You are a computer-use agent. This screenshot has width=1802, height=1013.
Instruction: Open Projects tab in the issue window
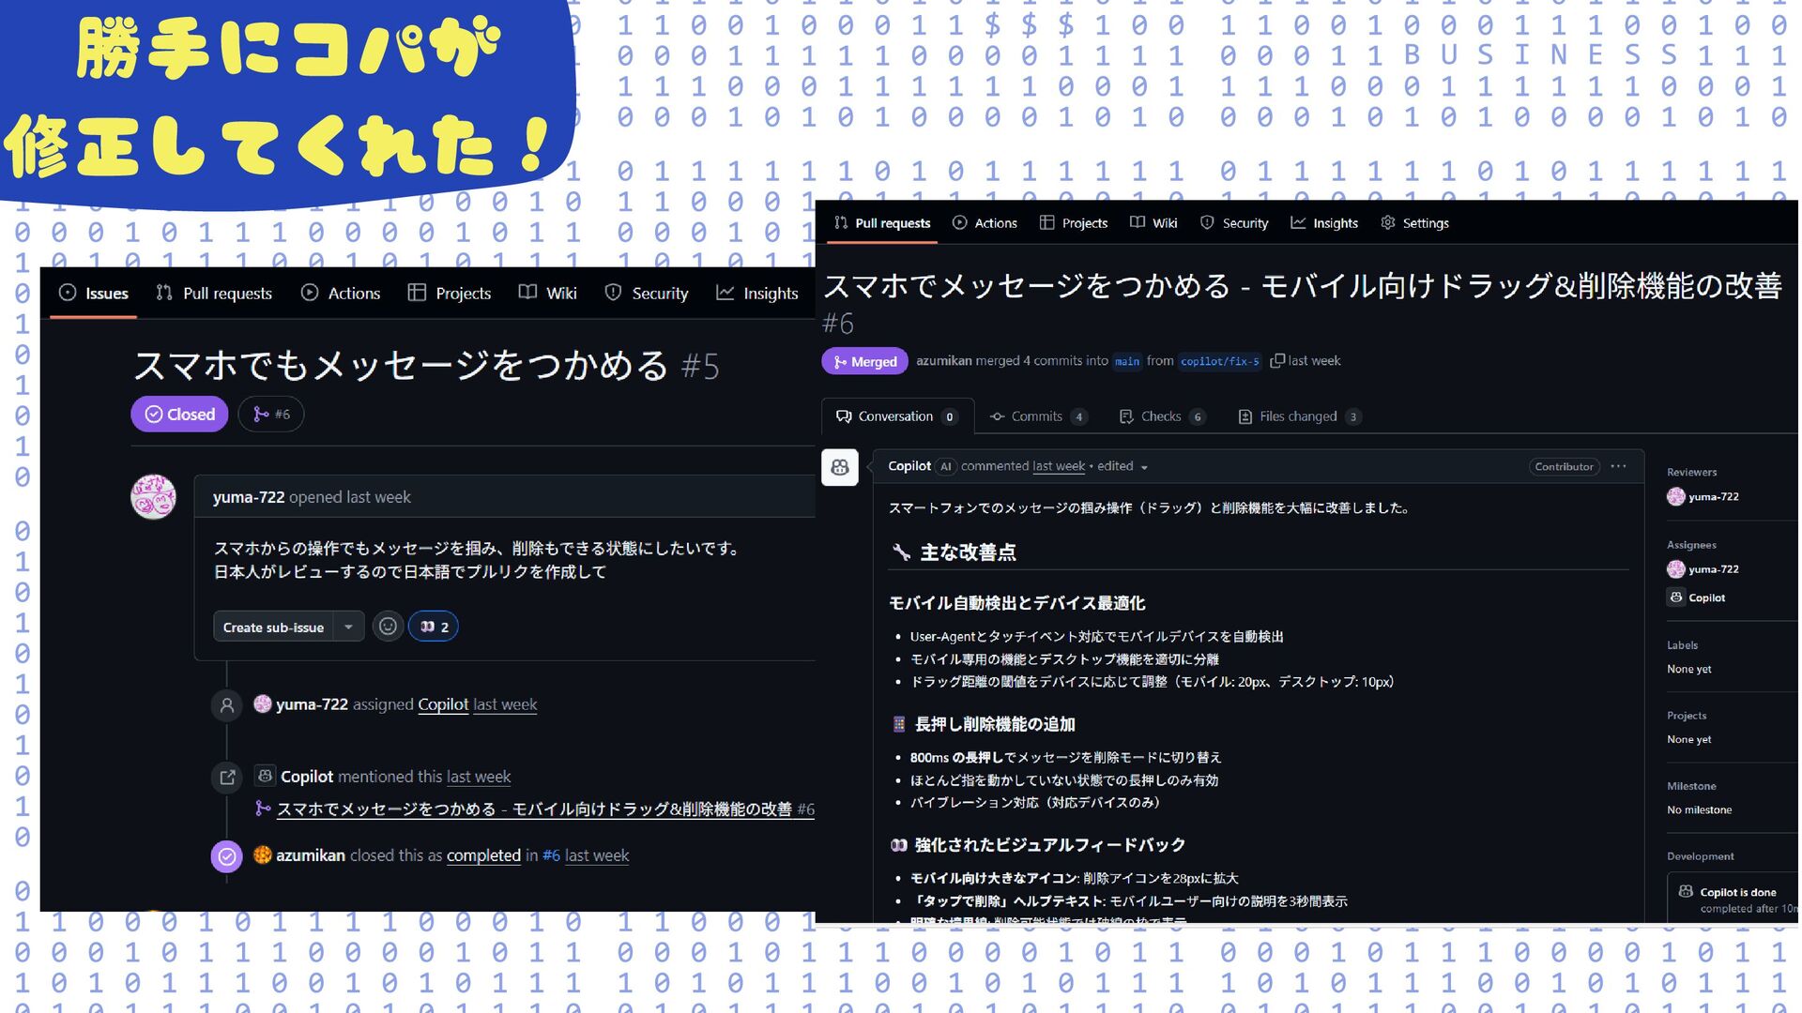pos(450,294)
